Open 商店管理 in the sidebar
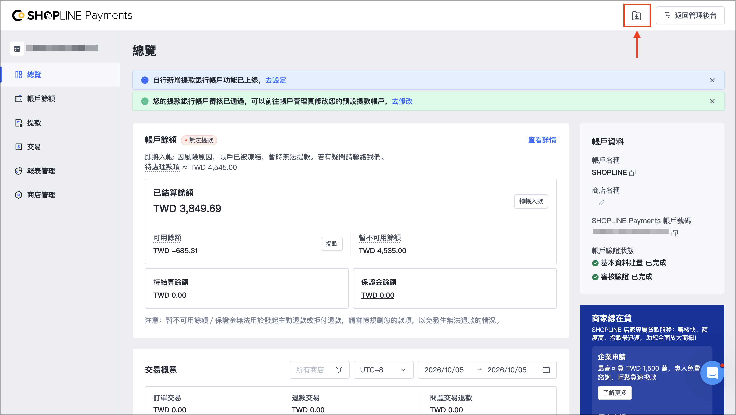Screen dimensions: 736x415 [60, 195]
